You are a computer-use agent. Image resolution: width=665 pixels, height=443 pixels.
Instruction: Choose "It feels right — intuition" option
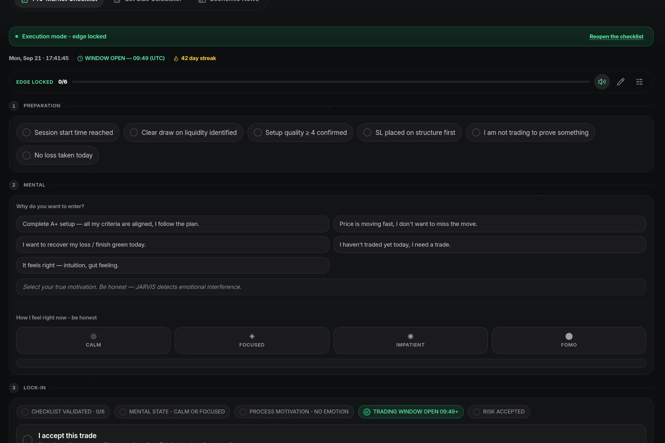click(x=173, y=265)
